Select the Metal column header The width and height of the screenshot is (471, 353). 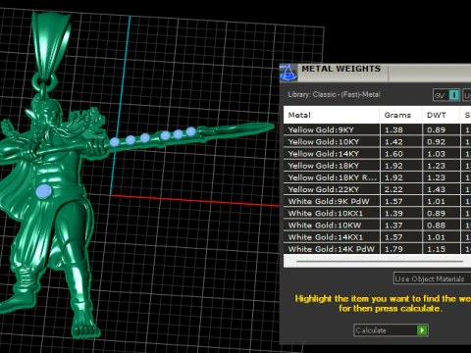pos(332,115)
